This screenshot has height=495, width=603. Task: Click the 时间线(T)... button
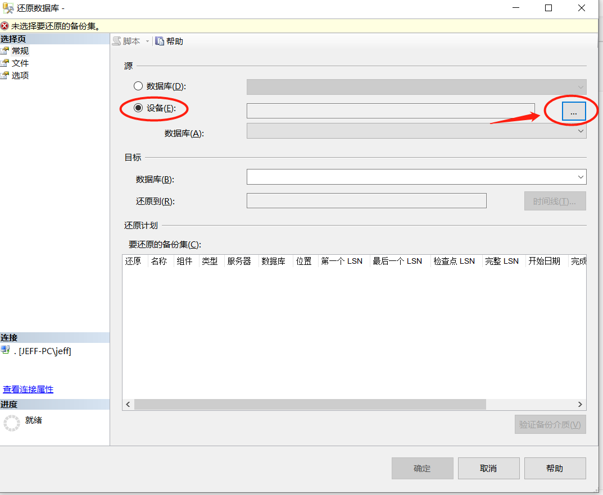tap(555, 201)
